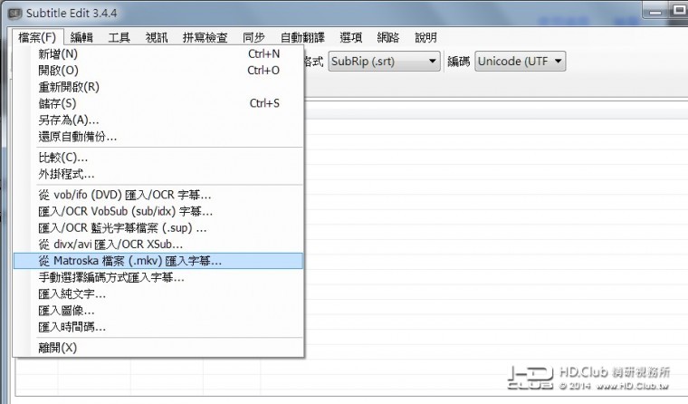This screenshot has width=688, height=404.
Task: Open the 同步 menu
Action: coord(253,37)
